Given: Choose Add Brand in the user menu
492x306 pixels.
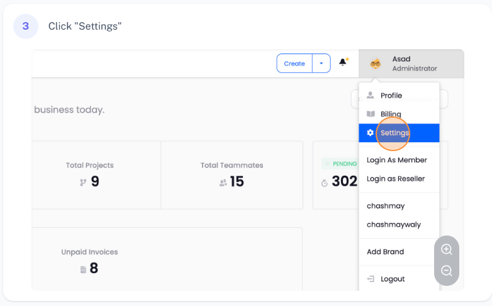Looking at the screenshot, I should click(x=385, y=252).
